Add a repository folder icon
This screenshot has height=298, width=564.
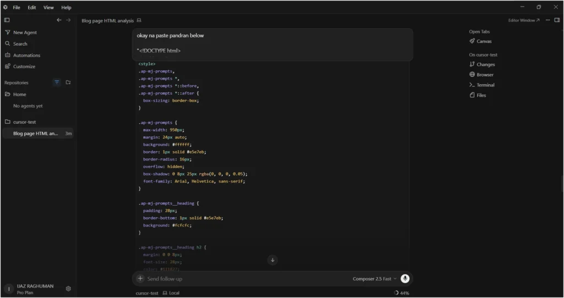pyautogui.click(x=68, y=82)
